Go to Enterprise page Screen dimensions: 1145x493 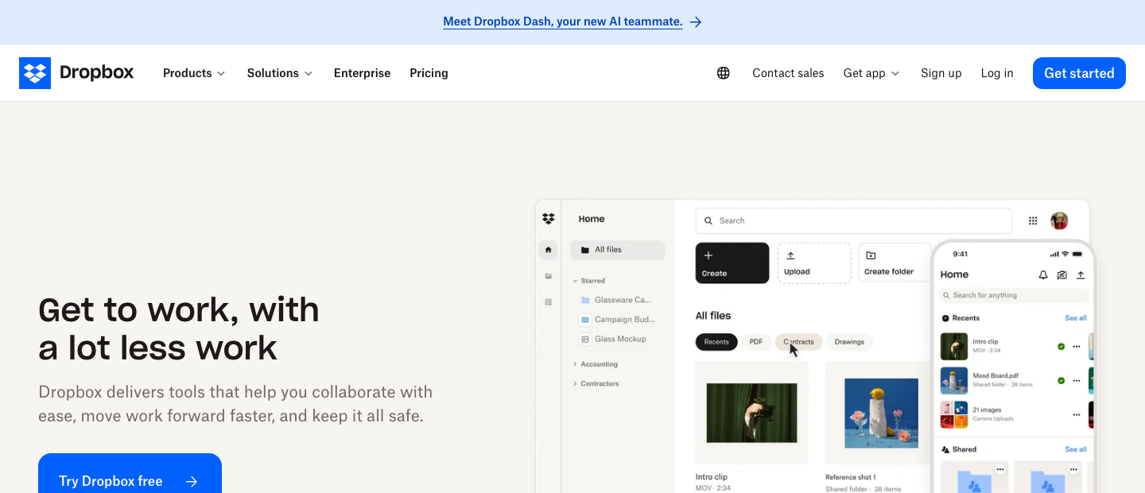coord(362,73)
